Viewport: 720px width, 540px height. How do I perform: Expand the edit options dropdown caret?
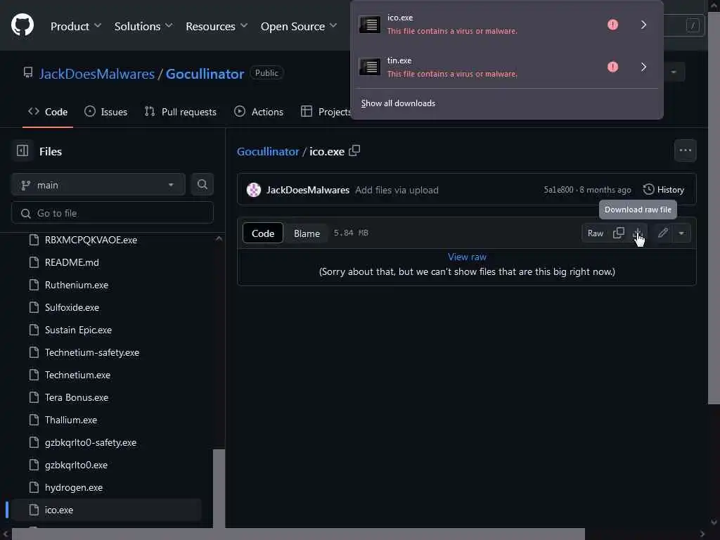[x=681, y=233]
